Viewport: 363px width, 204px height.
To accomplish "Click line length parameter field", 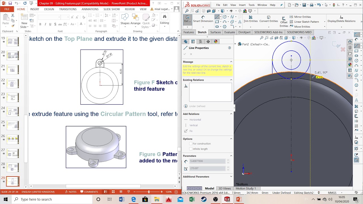I will (207, 161).
